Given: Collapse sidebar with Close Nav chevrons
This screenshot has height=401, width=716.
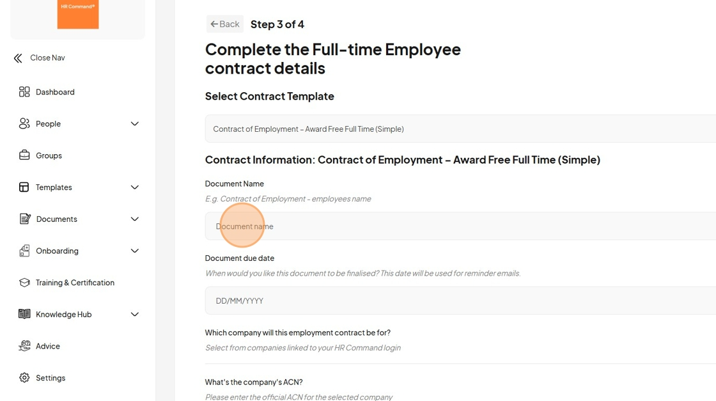Looking at the screenshot, I should (18, 58).
